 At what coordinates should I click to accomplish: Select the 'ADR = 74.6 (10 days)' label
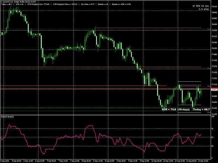pyautogui.click(x=175, y=109)
